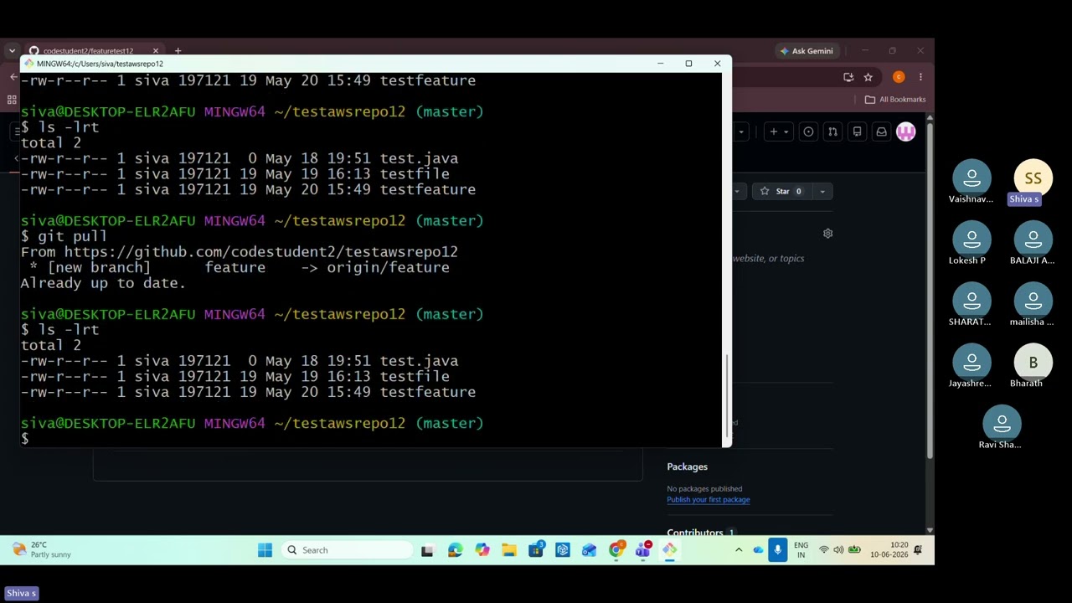The image size is (1072, 603).
Task: Open a new Chrome tab
Action: (x=178, y=51)
